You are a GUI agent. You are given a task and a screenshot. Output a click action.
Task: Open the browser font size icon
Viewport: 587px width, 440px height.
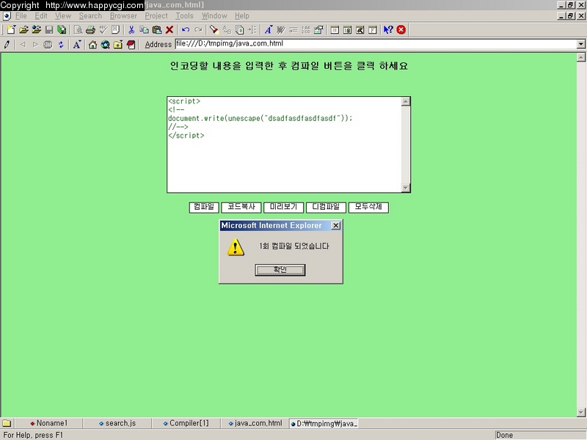coord(77,45)
